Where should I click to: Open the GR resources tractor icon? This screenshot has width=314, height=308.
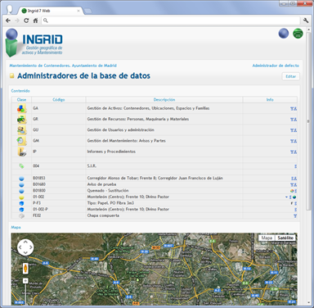[x=22, y=120]
